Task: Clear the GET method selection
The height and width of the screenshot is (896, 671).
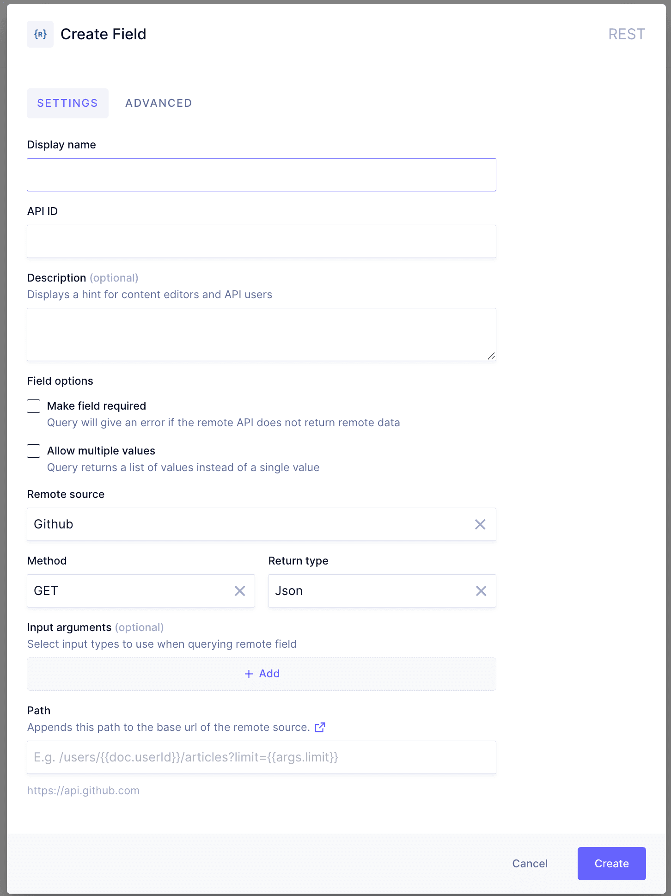Action: [240, 591]
